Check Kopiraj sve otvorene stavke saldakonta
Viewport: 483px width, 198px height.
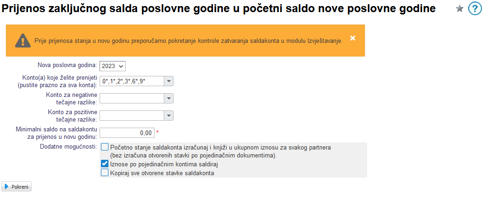click(x=105, y=173)
